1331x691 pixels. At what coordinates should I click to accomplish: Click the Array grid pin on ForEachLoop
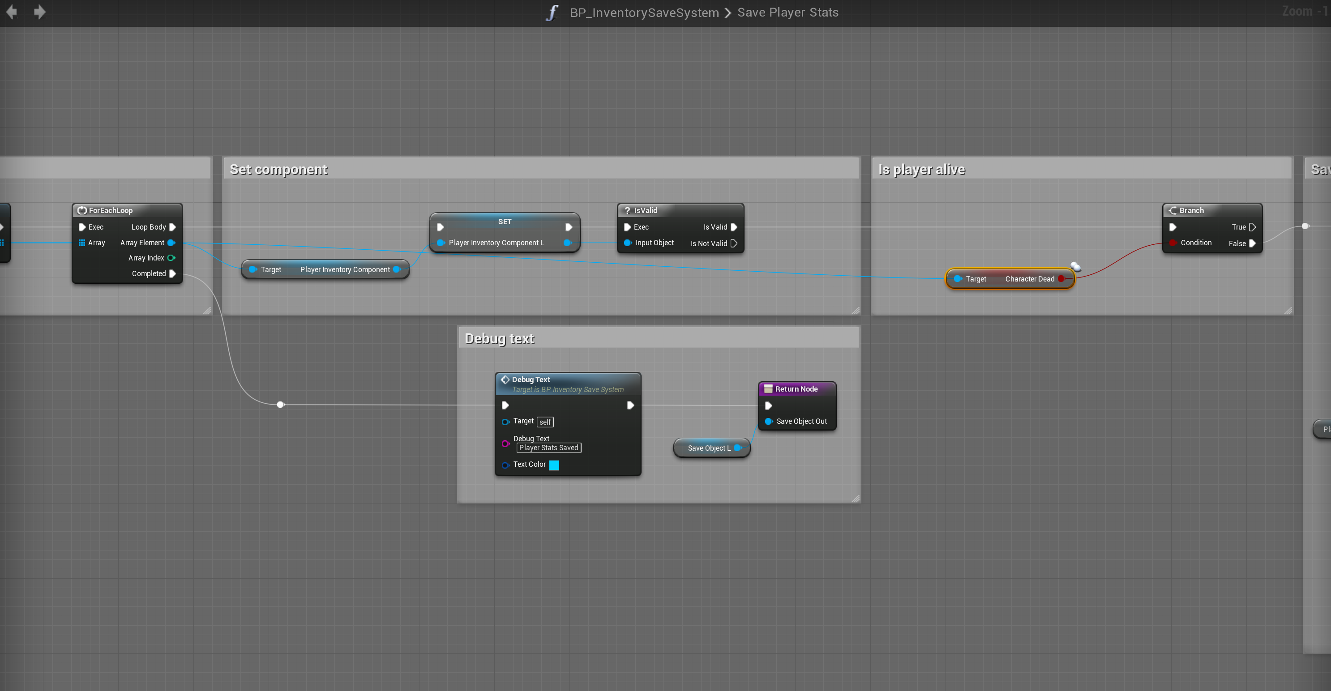click(x=81, y=243)
